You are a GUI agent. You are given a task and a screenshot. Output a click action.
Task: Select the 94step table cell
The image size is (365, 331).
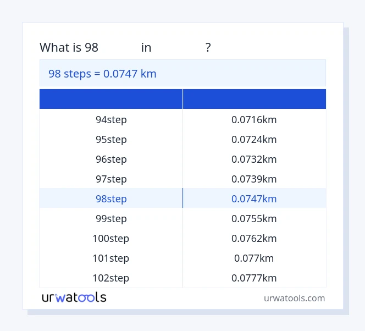click(x=111, y=119)
